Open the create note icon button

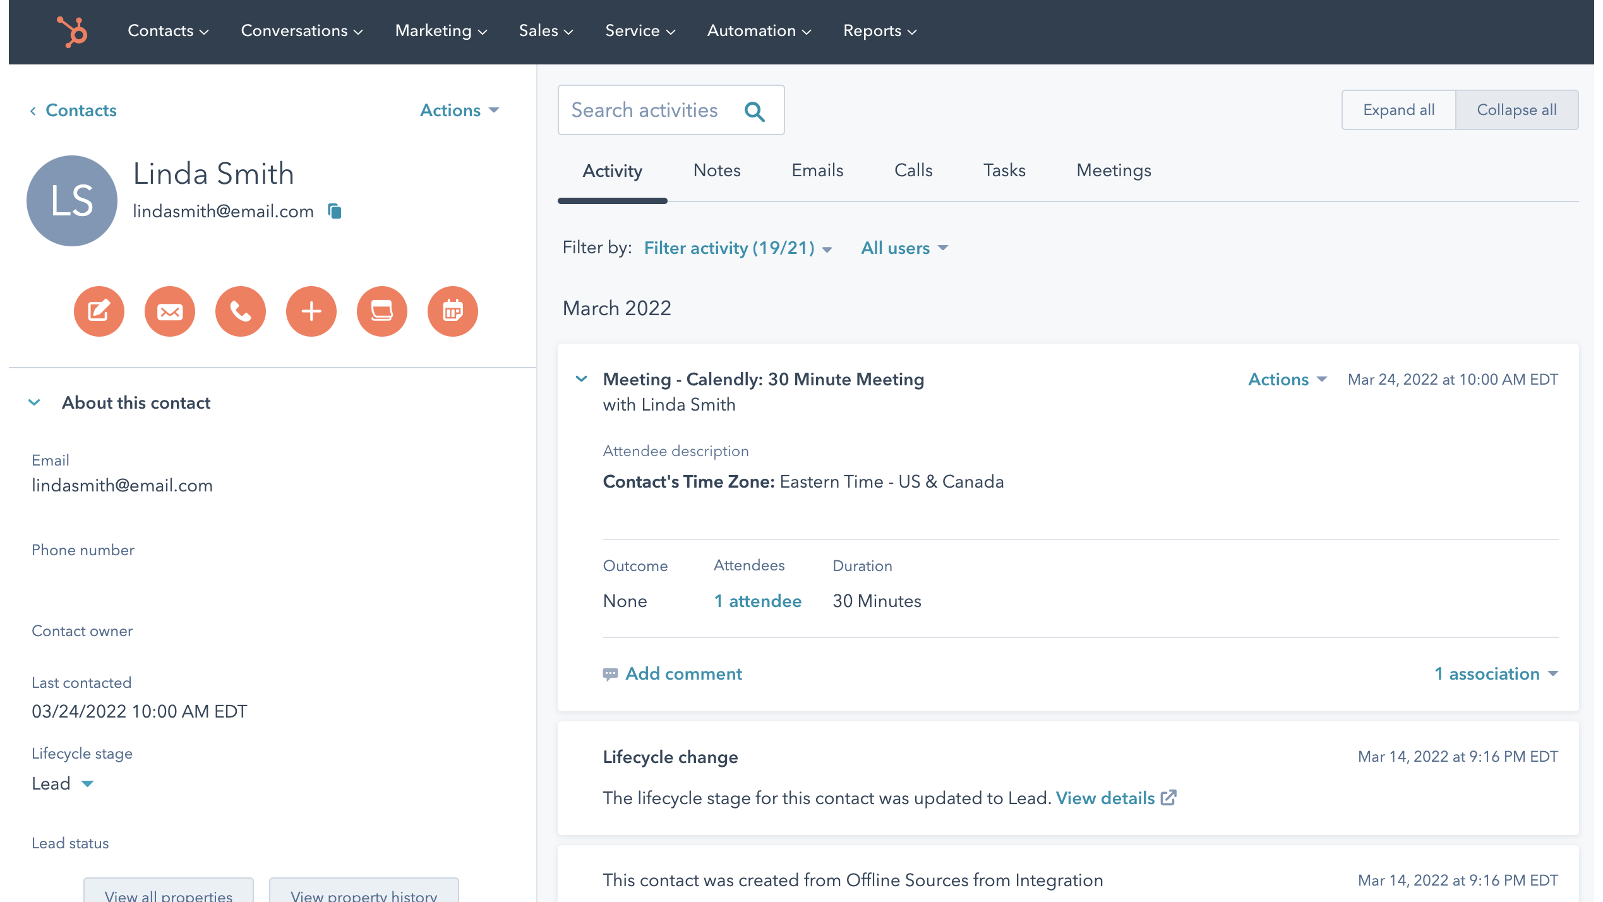[99, 311]
